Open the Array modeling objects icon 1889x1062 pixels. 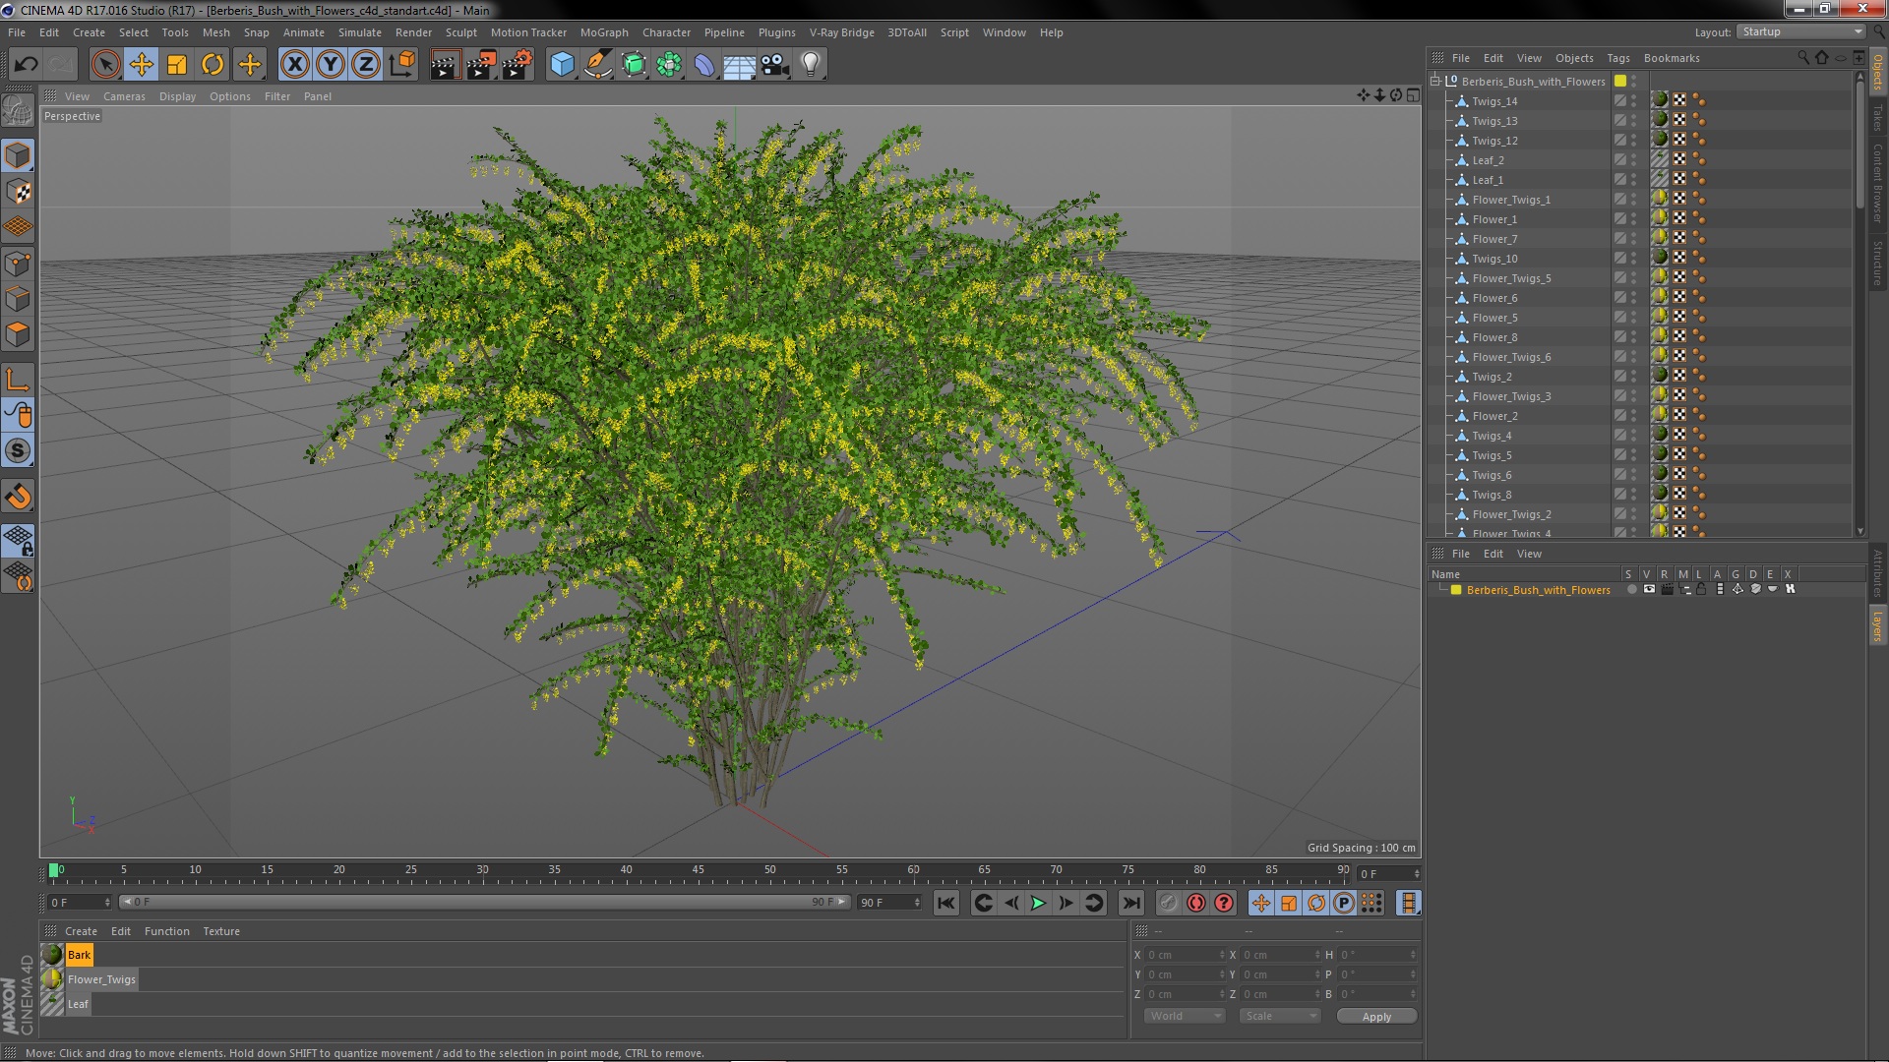pyautogui.click(x=669, y=65)
